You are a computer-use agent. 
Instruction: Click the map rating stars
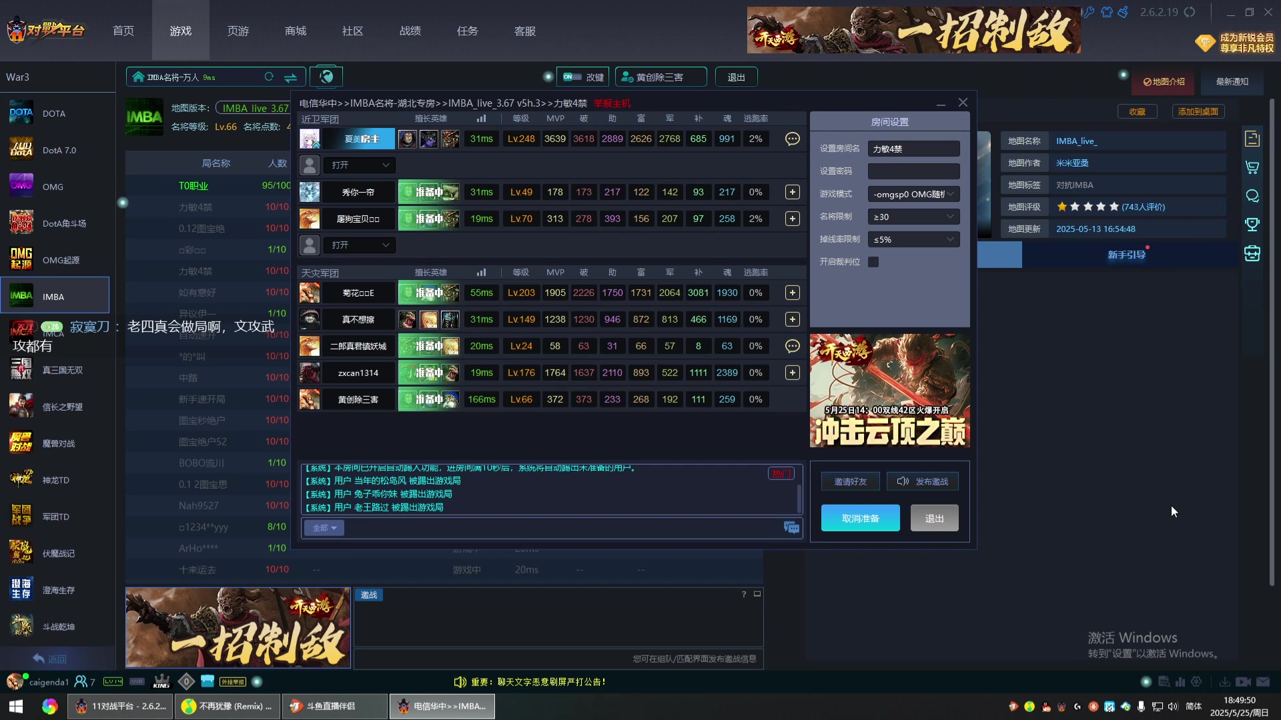click(1088, 207)
